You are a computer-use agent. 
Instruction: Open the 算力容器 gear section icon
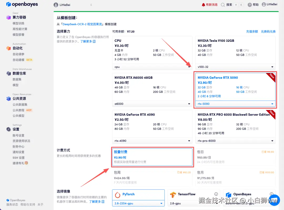click(8, 17)
